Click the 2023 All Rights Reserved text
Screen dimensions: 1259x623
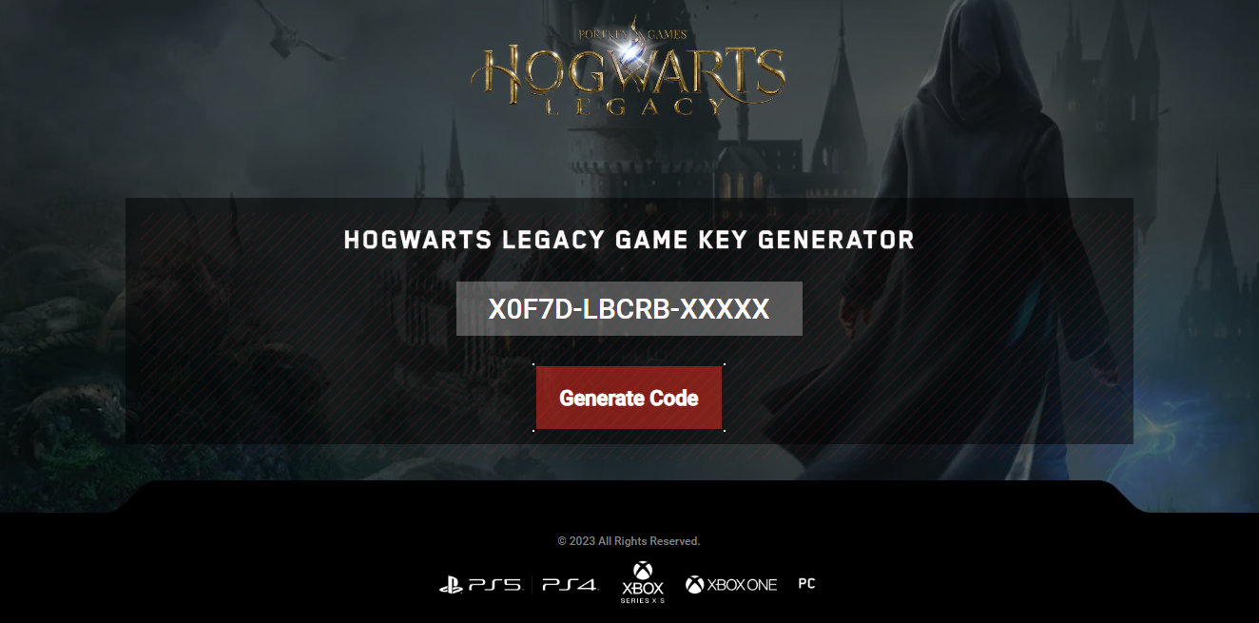pos(629,541)
